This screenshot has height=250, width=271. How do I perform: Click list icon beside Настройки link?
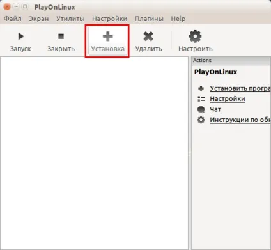(201, 99)
